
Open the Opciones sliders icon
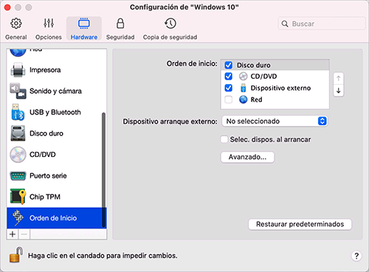(49, 24)
